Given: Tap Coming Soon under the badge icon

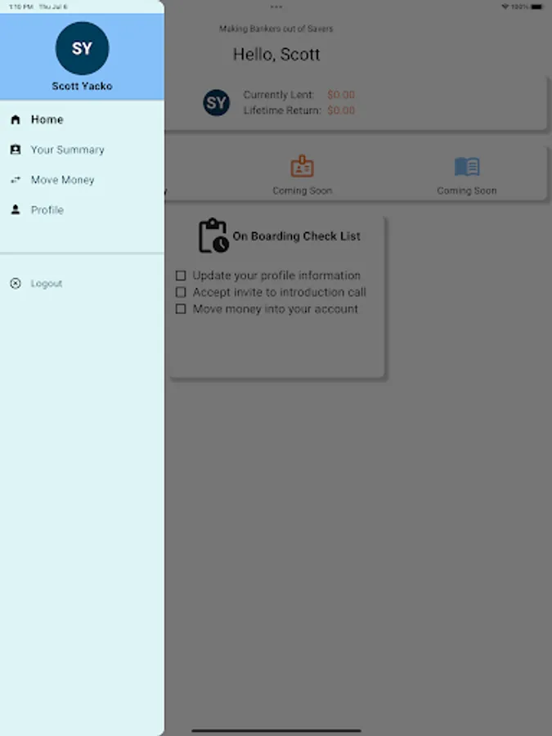Looking at the screenshot, I should pyautogui.click(x=303, y=191).
